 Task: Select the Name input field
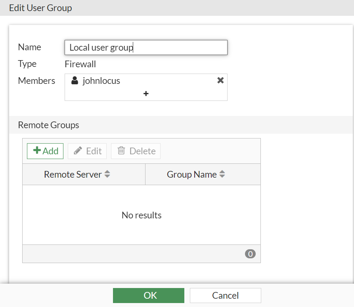click(146, 47)
